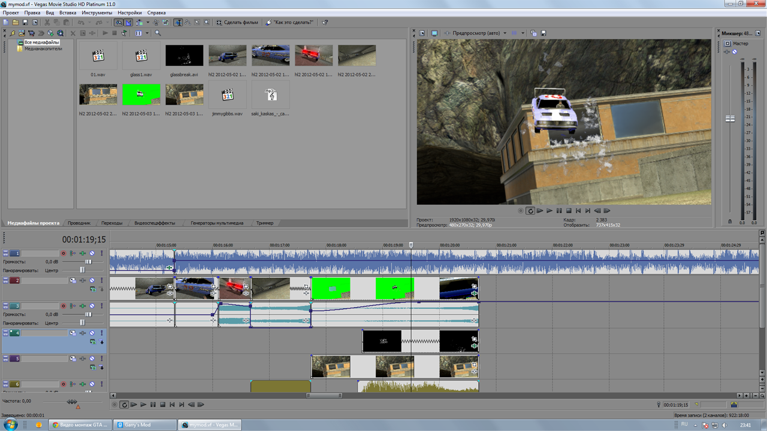The width and height of the screenshot is (767, 431).
Task: Open Garry's Mod from the taskbar
Action: click(x=146, y=424)
